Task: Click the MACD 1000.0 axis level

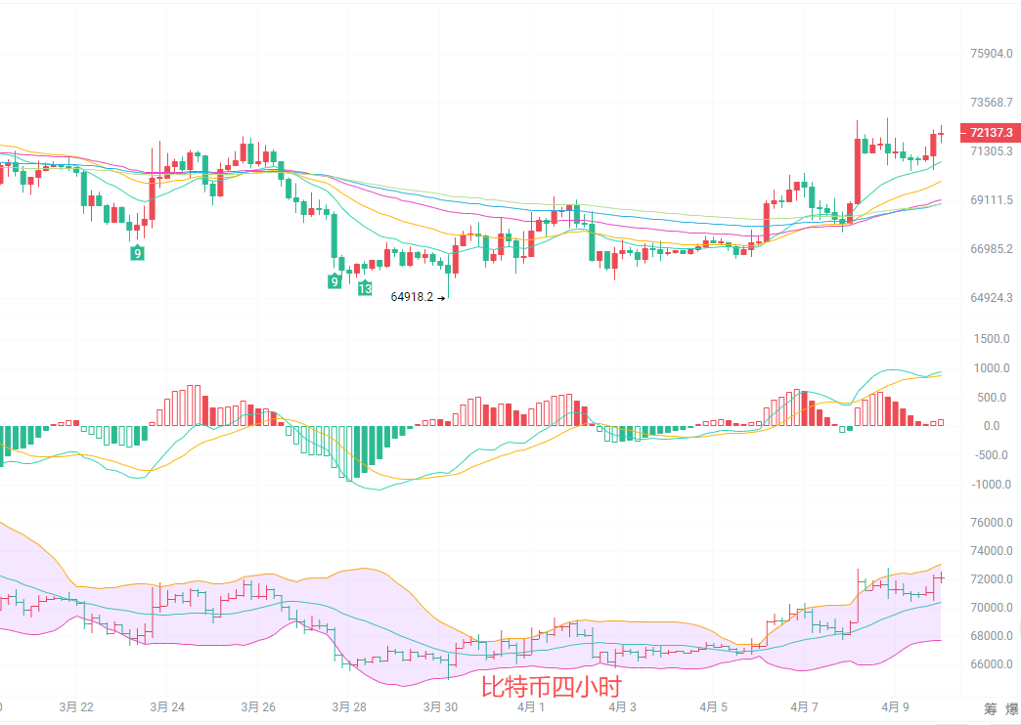Action: pos(991,368)
